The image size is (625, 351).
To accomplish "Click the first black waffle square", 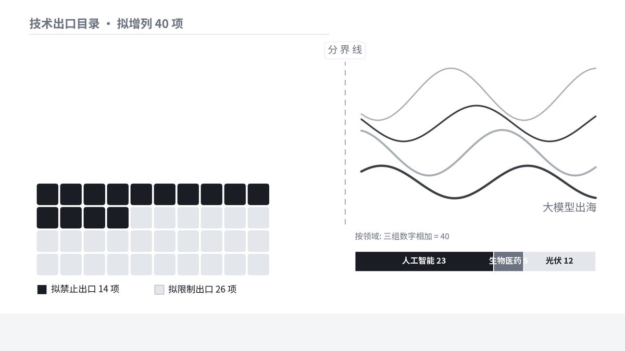I will pos(47,194).
